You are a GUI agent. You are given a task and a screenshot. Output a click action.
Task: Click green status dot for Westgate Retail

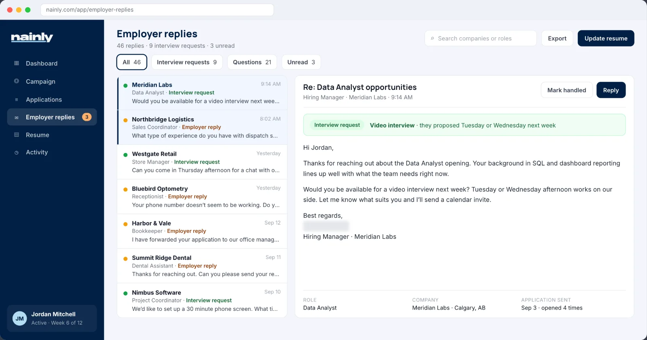pyautogui.click(x=125, y=155)
